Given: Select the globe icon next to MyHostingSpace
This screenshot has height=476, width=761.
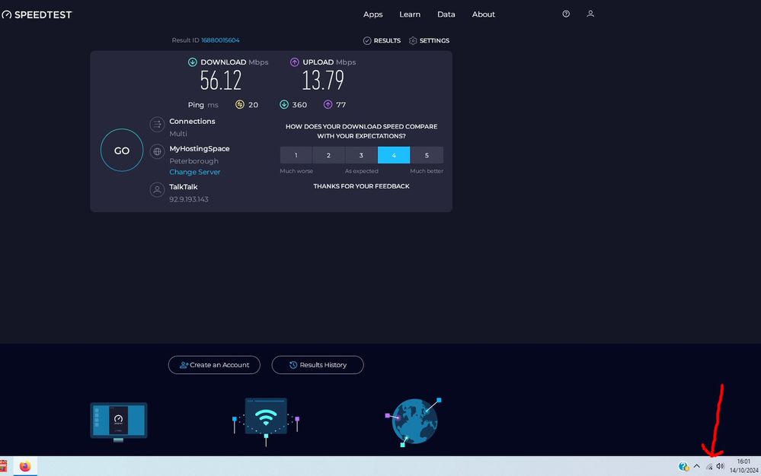Looking at the screenshot, I should tap(157, 151).
